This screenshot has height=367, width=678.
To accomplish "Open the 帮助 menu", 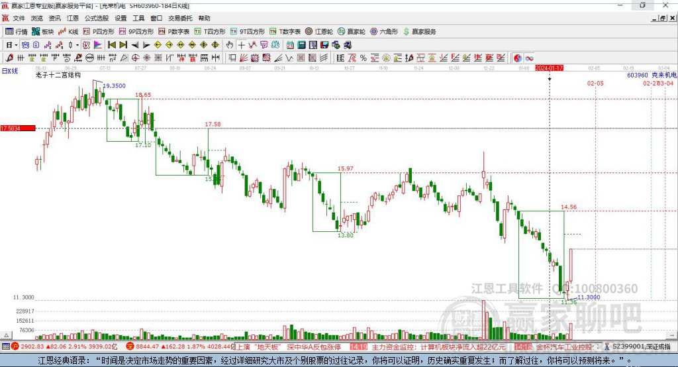I will pos(204,18).
